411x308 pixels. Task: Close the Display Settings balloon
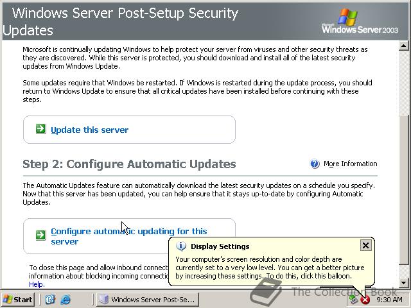tap(365, 246)
